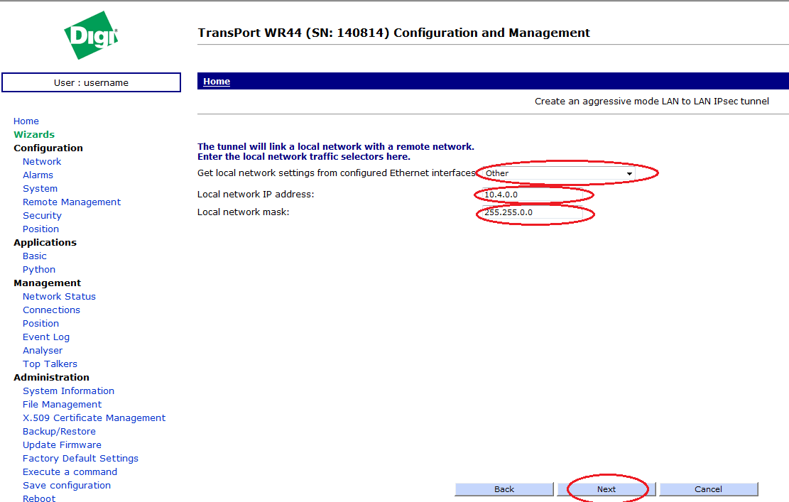Cancel the IPsec tunnel wizard
This screenshot has width=789, height=502.
[x=708, y=489]
